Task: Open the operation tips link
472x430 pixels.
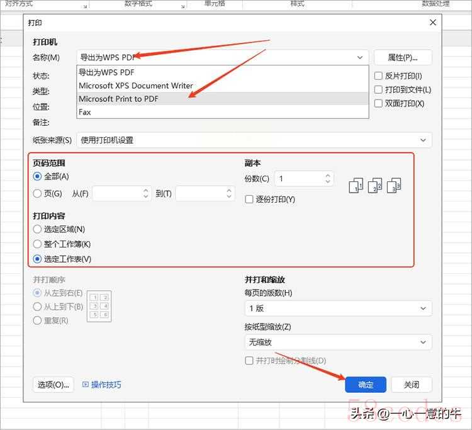Action: coord(102,385)
